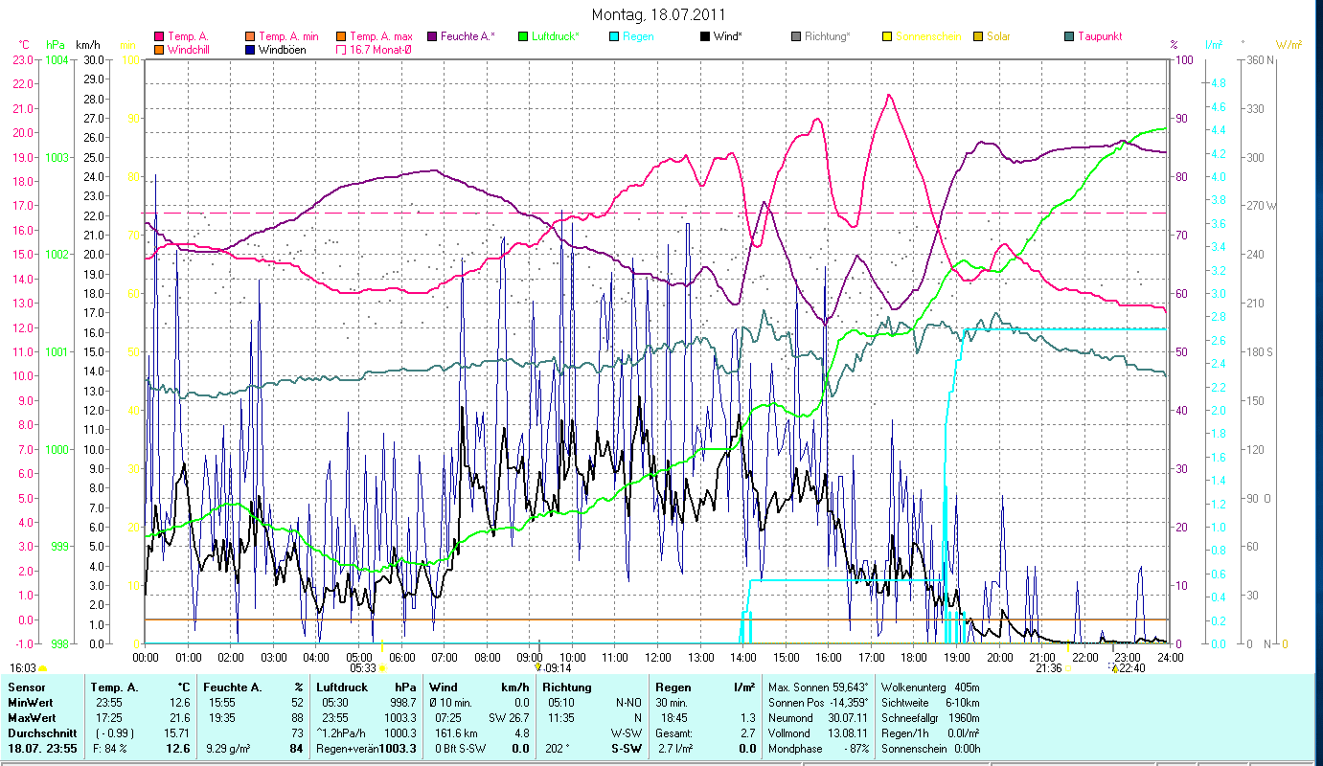The height and width of the screenshot is (766, 1323).
Task: Click the 0 Bft S-SW reading
Action: pos(462,749)
